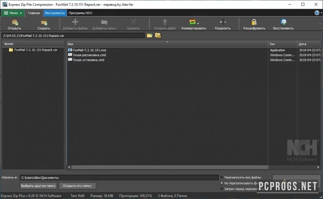Click the Создать new archive icon

click(44, 22)
